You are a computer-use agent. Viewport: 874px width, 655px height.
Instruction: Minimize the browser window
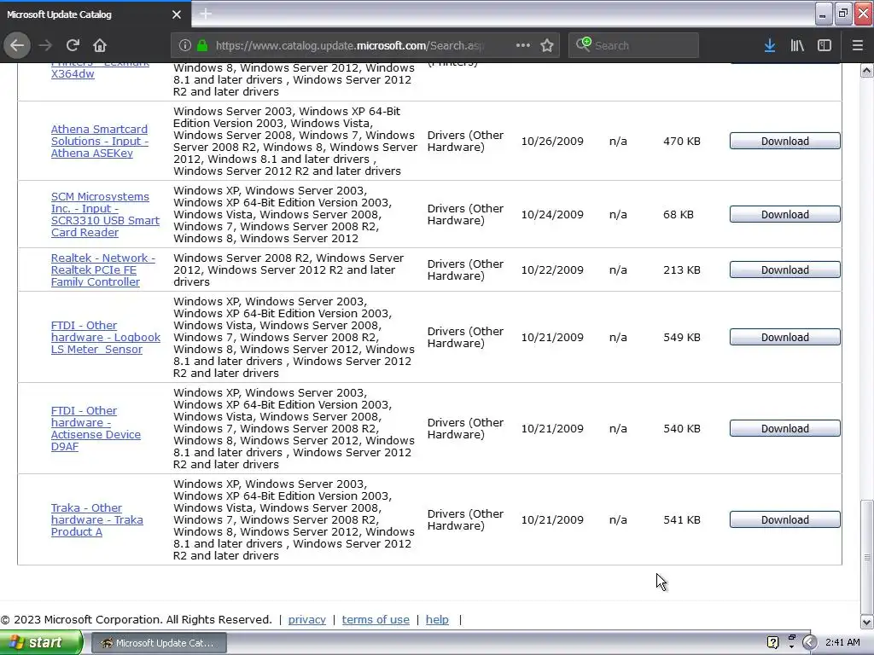(823, 14)
